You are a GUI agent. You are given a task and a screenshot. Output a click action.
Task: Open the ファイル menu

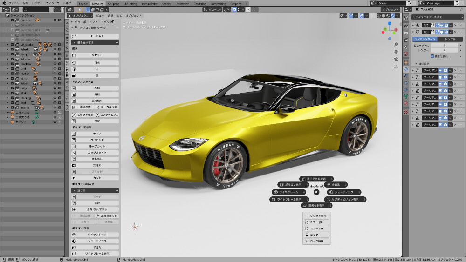pyautogui.click(x=14, y=3)
